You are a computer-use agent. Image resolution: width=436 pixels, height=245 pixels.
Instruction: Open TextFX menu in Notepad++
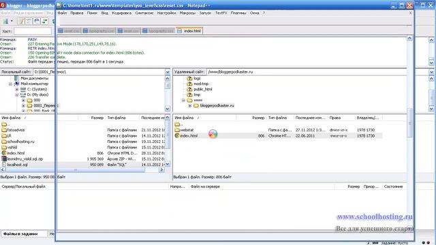pyautogui.click(x=221, y=13)
